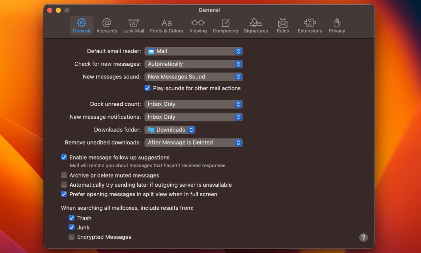Uncheck Junk in search results
Viewport: 421px width, 253px height.
(71, 227)
